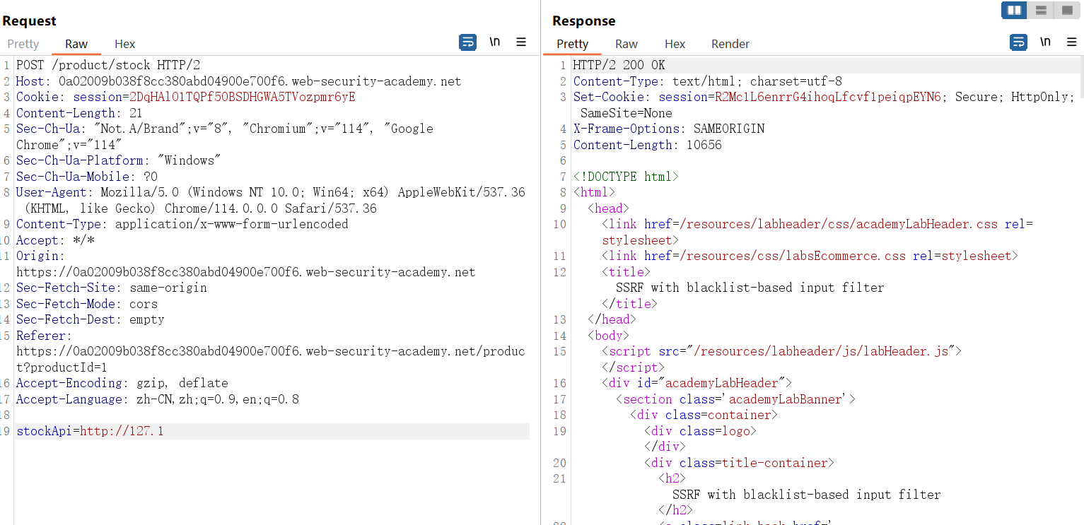Switch Request view to Hex tab
Image resolution: width=1084 pixels, height=525 pixels.
(124, 44)
